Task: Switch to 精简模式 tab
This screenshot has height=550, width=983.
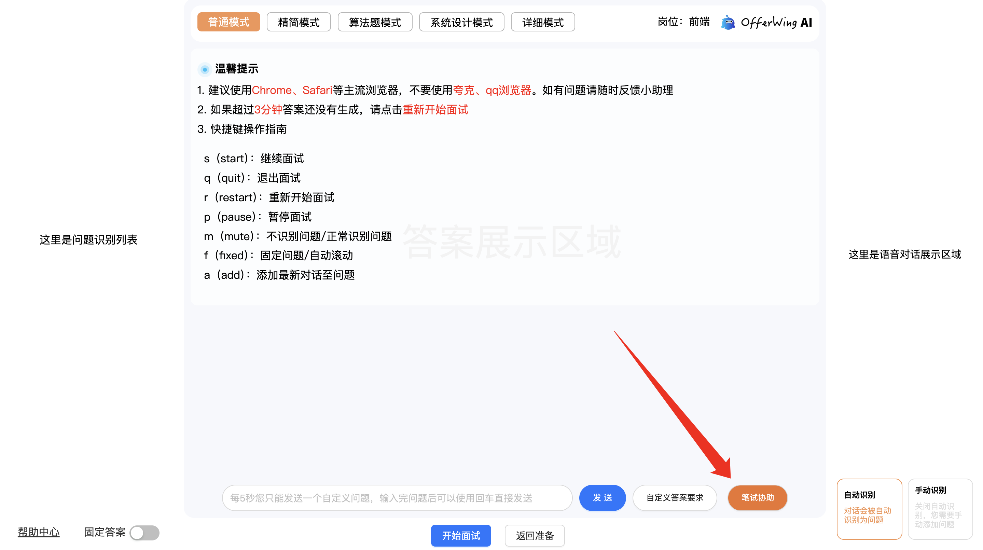Action: [x=299, y=22]
